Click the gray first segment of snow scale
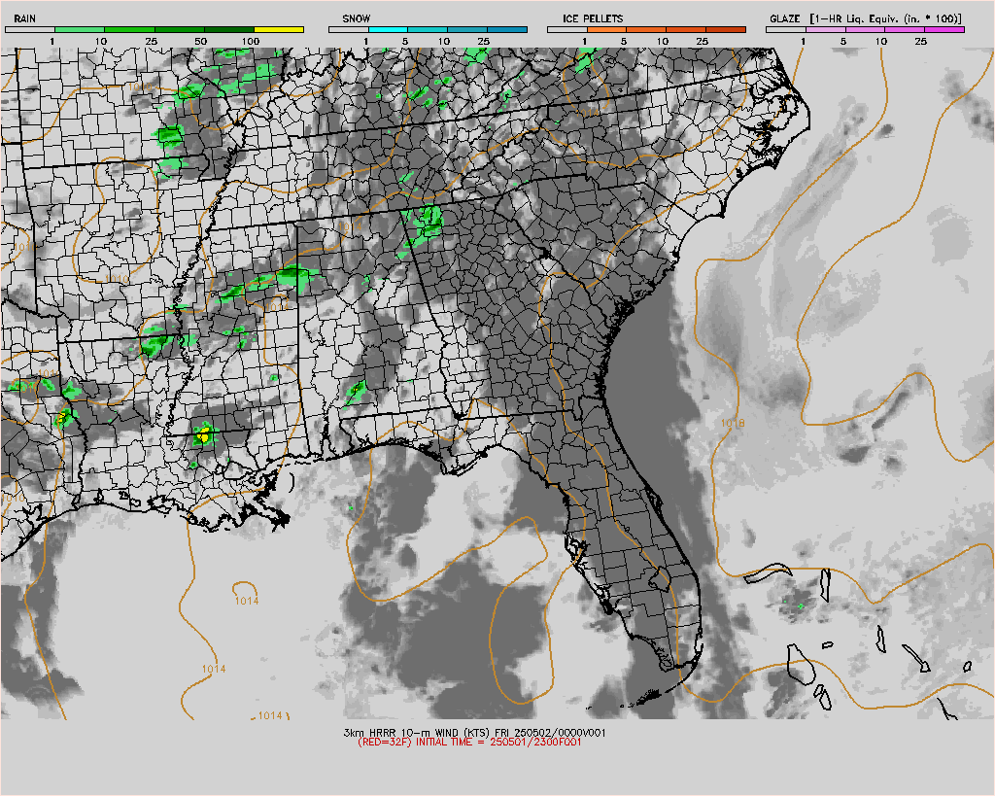This screenshot has height=796, width=995. click(349, 30)
